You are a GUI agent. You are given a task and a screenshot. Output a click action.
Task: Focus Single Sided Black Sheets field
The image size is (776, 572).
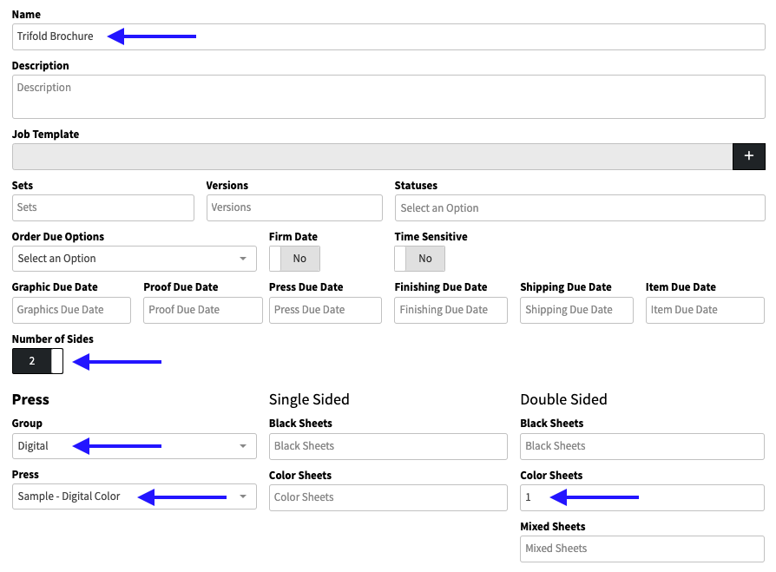point(388,446)
